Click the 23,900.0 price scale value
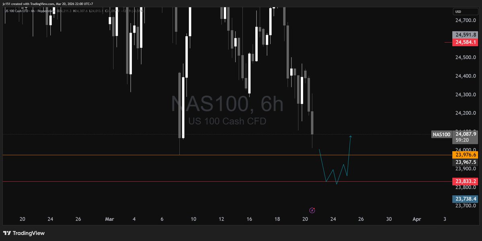 click(x=466, y=169)
